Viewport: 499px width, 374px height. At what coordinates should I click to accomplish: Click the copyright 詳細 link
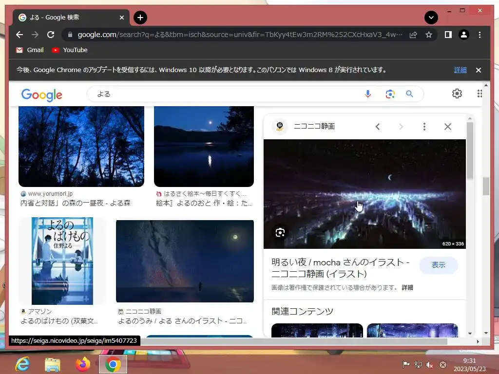tap(407, 287)
